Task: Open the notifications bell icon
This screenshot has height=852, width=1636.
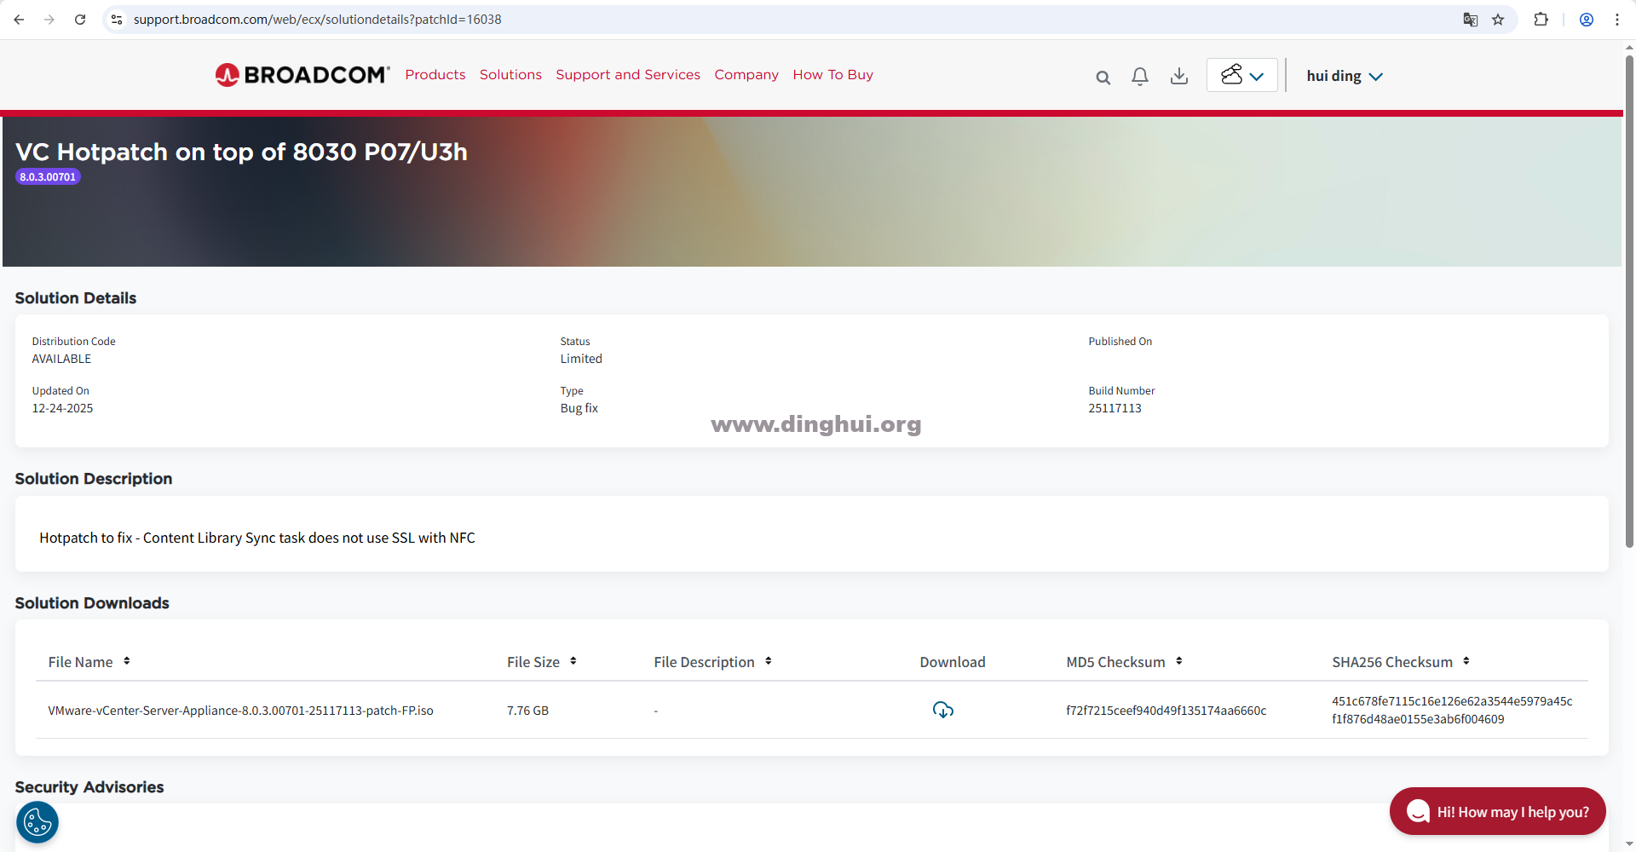Action: click(1139, 77)
